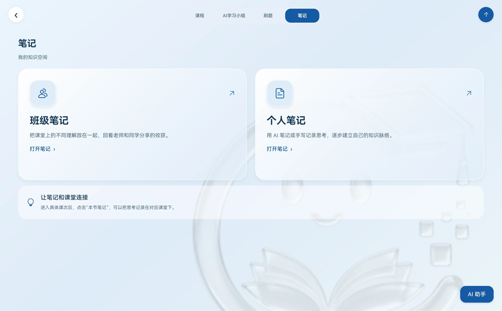502x311 pixels.
Task: Click the class notes description text
Action: click(100, 135)
